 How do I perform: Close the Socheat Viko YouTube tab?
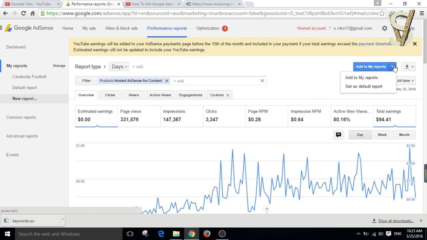click(x=58, y=4)
